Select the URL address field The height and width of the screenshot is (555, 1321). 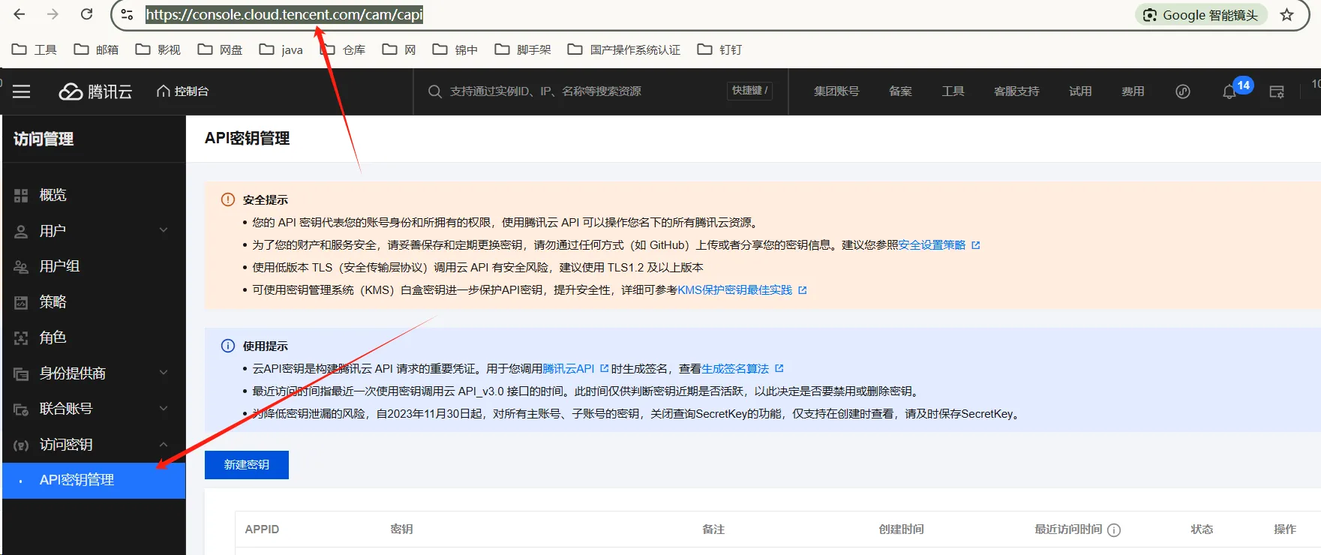click(x=284, y=14)
